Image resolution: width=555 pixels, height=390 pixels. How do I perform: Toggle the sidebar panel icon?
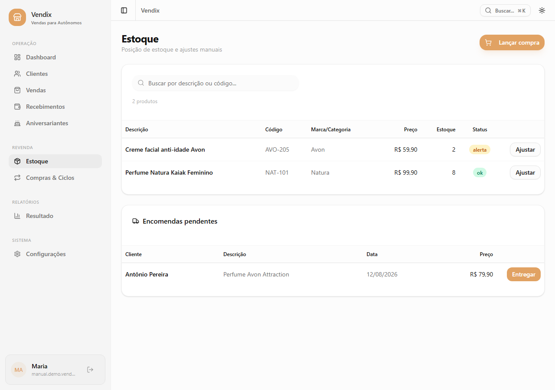click(x=124, y=10)
